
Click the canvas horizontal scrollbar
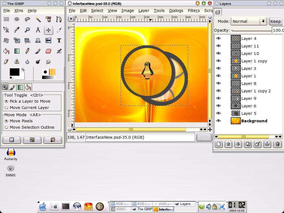point(131,129)
